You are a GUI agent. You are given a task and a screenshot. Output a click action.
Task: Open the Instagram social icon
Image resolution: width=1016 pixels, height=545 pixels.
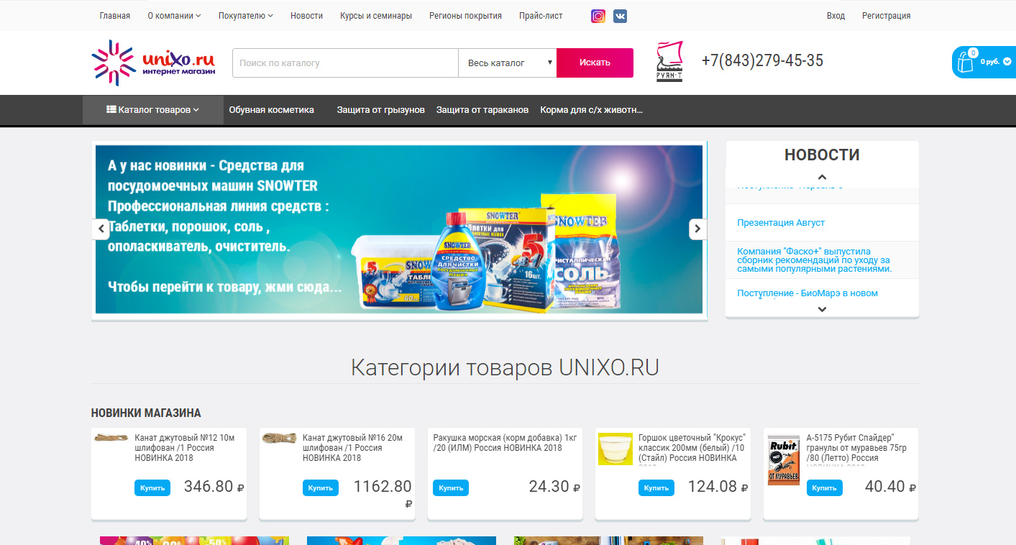tap(598, 16)
